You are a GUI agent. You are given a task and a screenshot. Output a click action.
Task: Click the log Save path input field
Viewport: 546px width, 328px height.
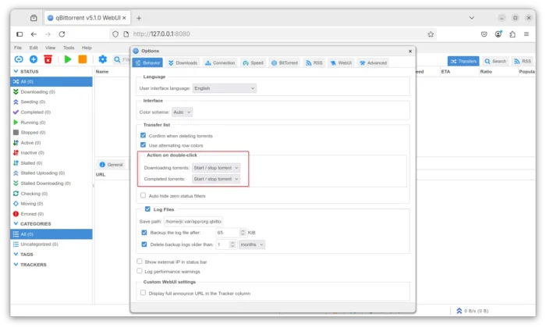(x=193, y=221)
